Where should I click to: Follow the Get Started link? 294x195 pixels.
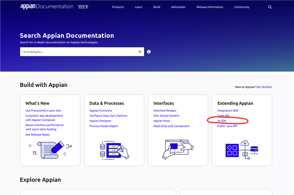tap(264, 87)
